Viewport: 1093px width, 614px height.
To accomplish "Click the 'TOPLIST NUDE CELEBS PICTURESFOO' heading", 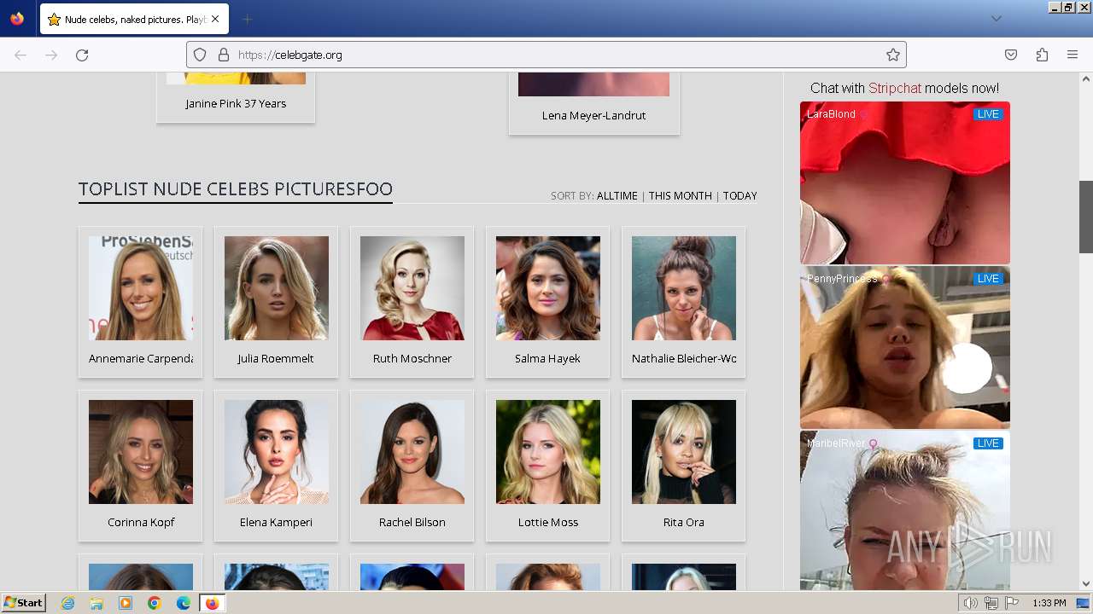I will pos(236,189).
